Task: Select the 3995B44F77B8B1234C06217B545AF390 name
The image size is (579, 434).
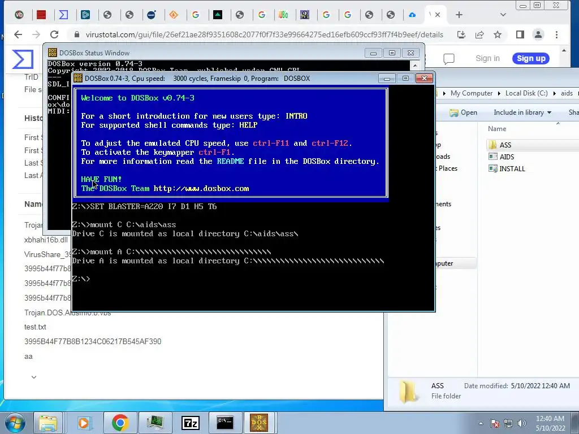Action: (93, 342)
